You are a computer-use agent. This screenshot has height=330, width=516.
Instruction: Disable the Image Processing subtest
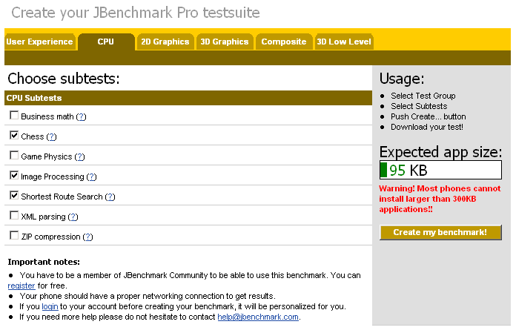tap(14, 176)
